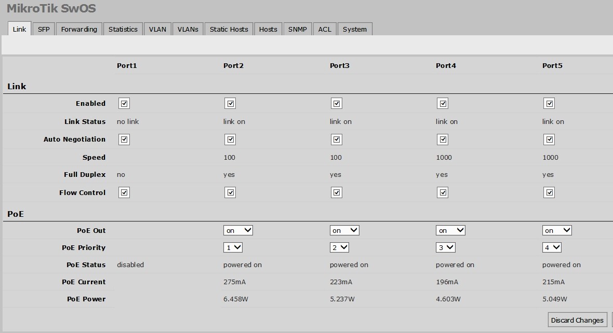Screen dimensions: 613x333
Task: Switch to the ACL tab
Action: [325, 30]
